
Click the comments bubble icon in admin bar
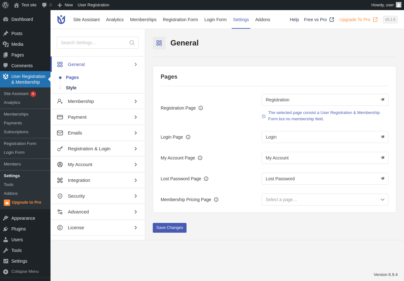pyautogui.click(x=44, y=5)
